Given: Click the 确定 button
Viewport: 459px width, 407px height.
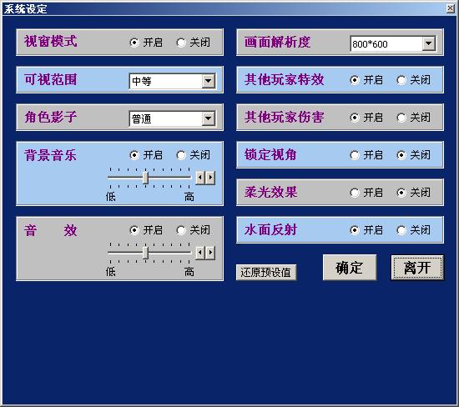Looking at the screenshot, I should (350, 268).
